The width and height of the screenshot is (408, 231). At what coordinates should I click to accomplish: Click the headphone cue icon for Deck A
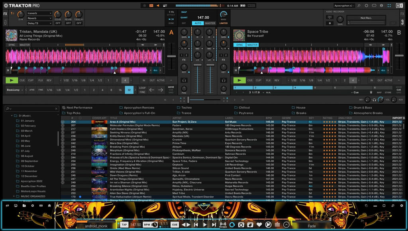click(184, 80)
